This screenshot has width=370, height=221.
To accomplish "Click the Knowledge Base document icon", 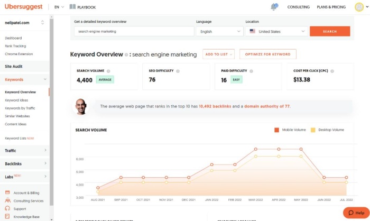I will coord(7,216).
